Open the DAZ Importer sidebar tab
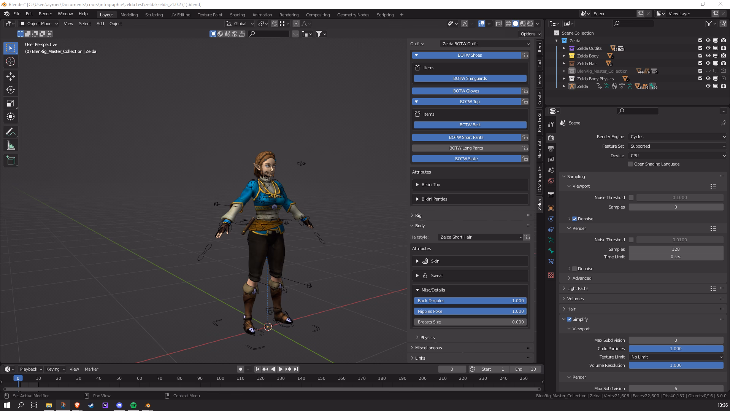Screen dimensions: 730x411 [540, 178]
